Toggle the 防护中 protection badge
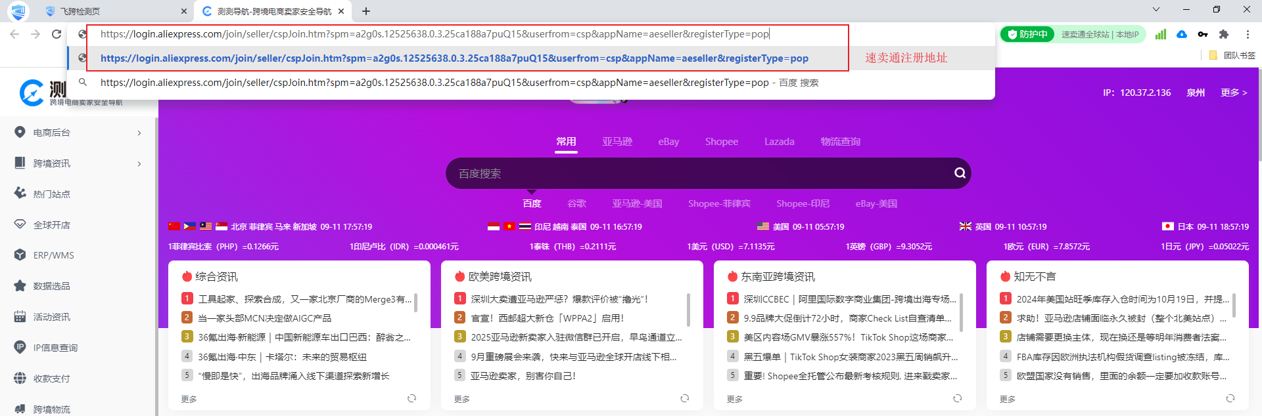The width and height of the screenshot is (1262, 416). (x=1028, y=34)
